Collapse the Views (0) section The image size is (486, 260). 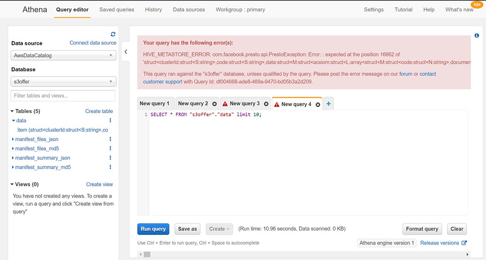tap(12, 184)
